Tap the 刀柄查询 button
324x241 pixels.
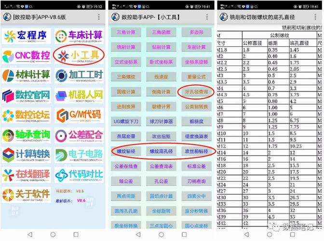[197, 181]
